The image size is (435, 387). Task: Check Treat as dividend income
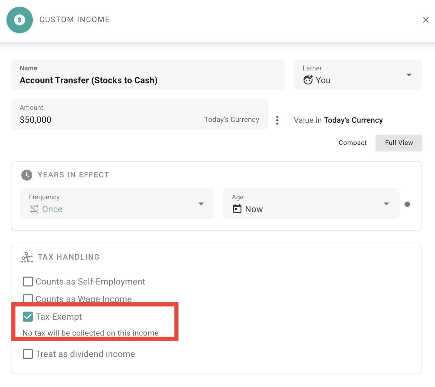coord(27,354)
